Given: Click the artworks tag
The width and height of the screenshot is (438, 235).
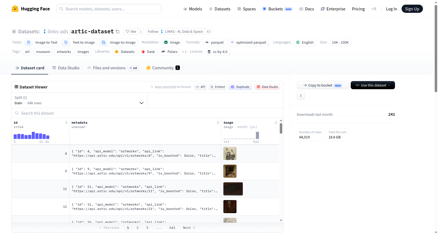Looking at the screenshot, I should point(64,52).
